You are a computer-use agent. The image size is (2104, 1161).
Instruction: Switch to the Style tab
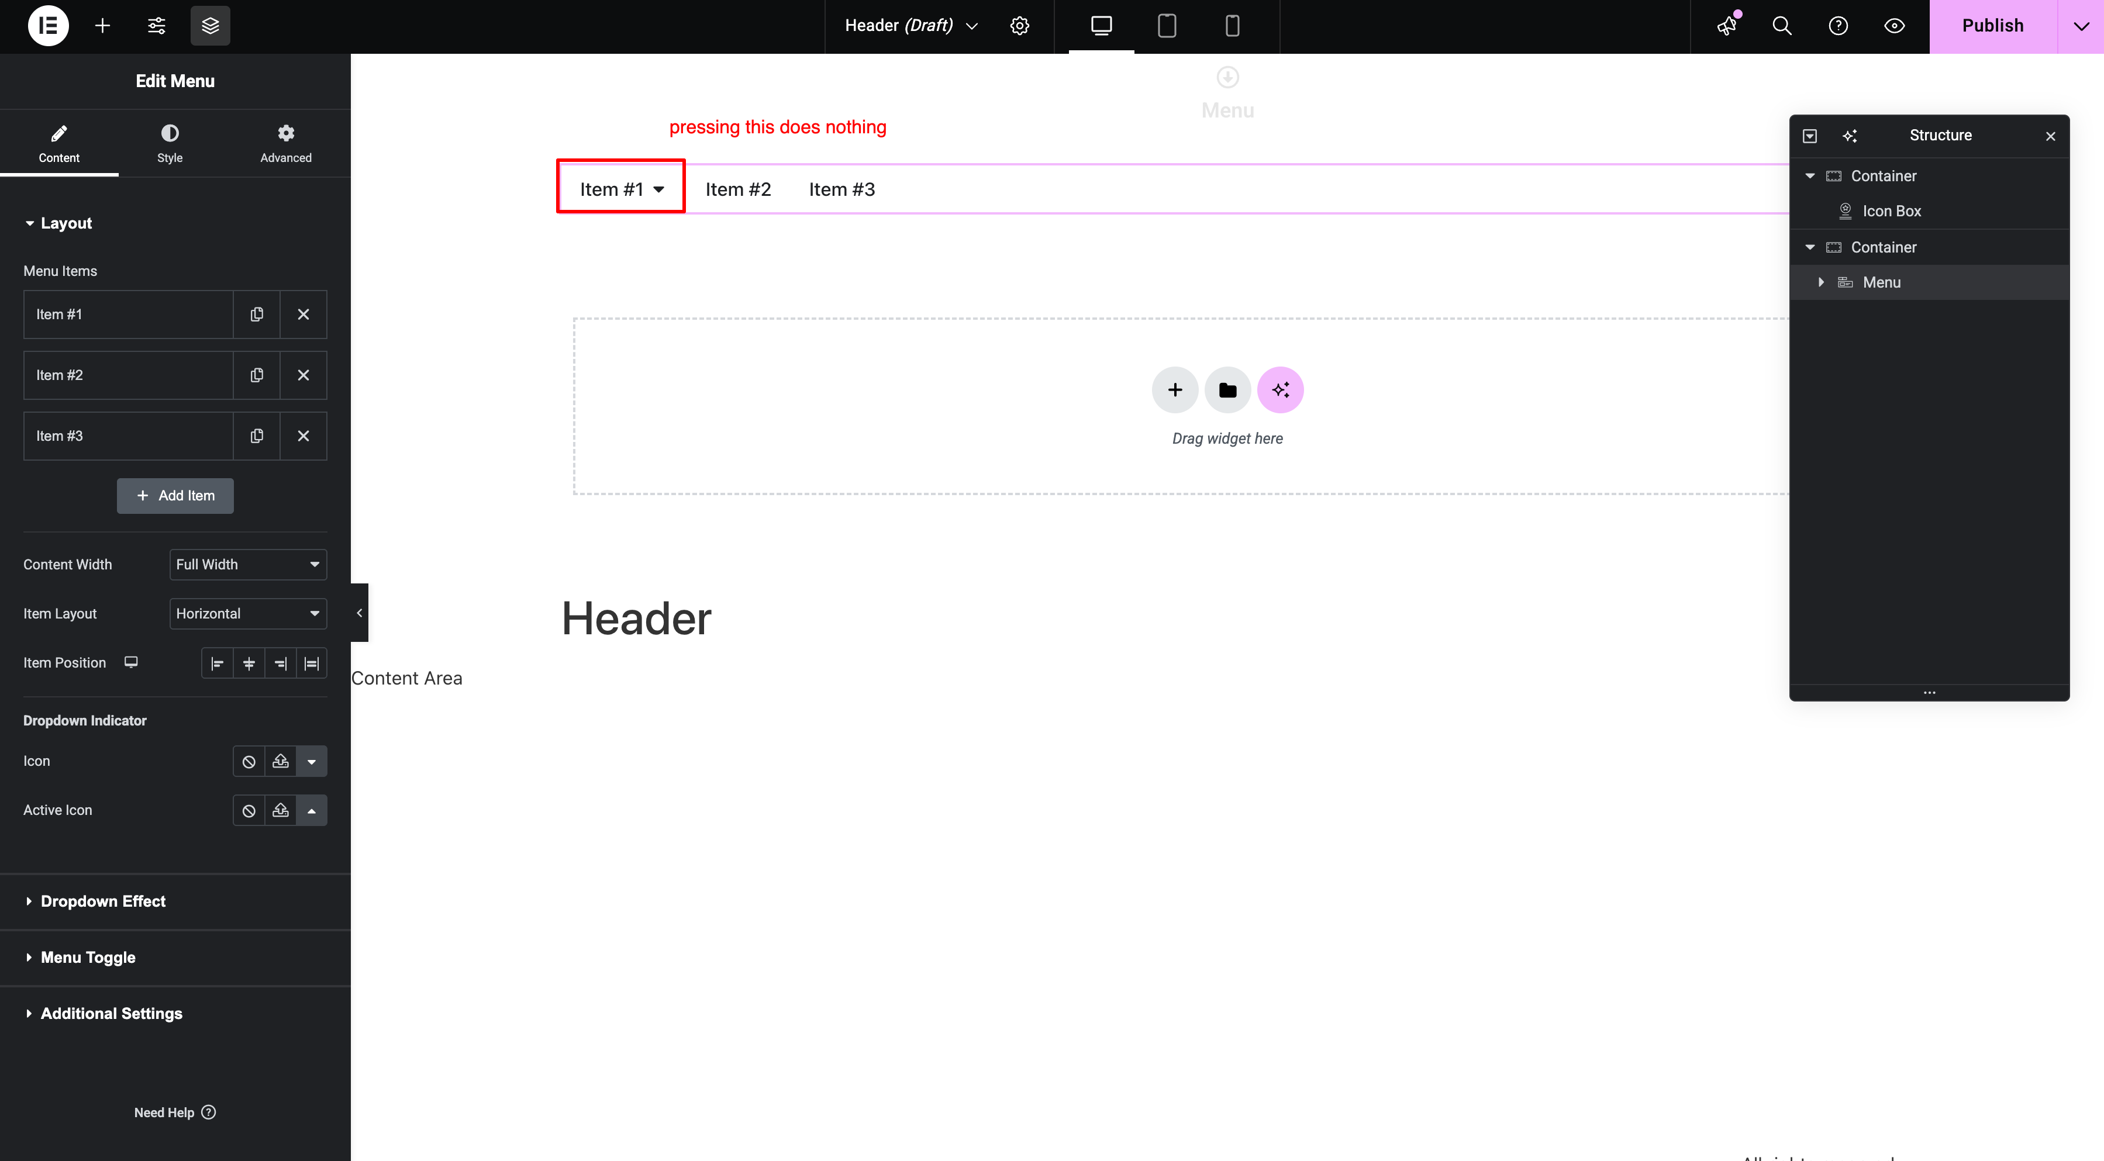[x=170, y=143]
